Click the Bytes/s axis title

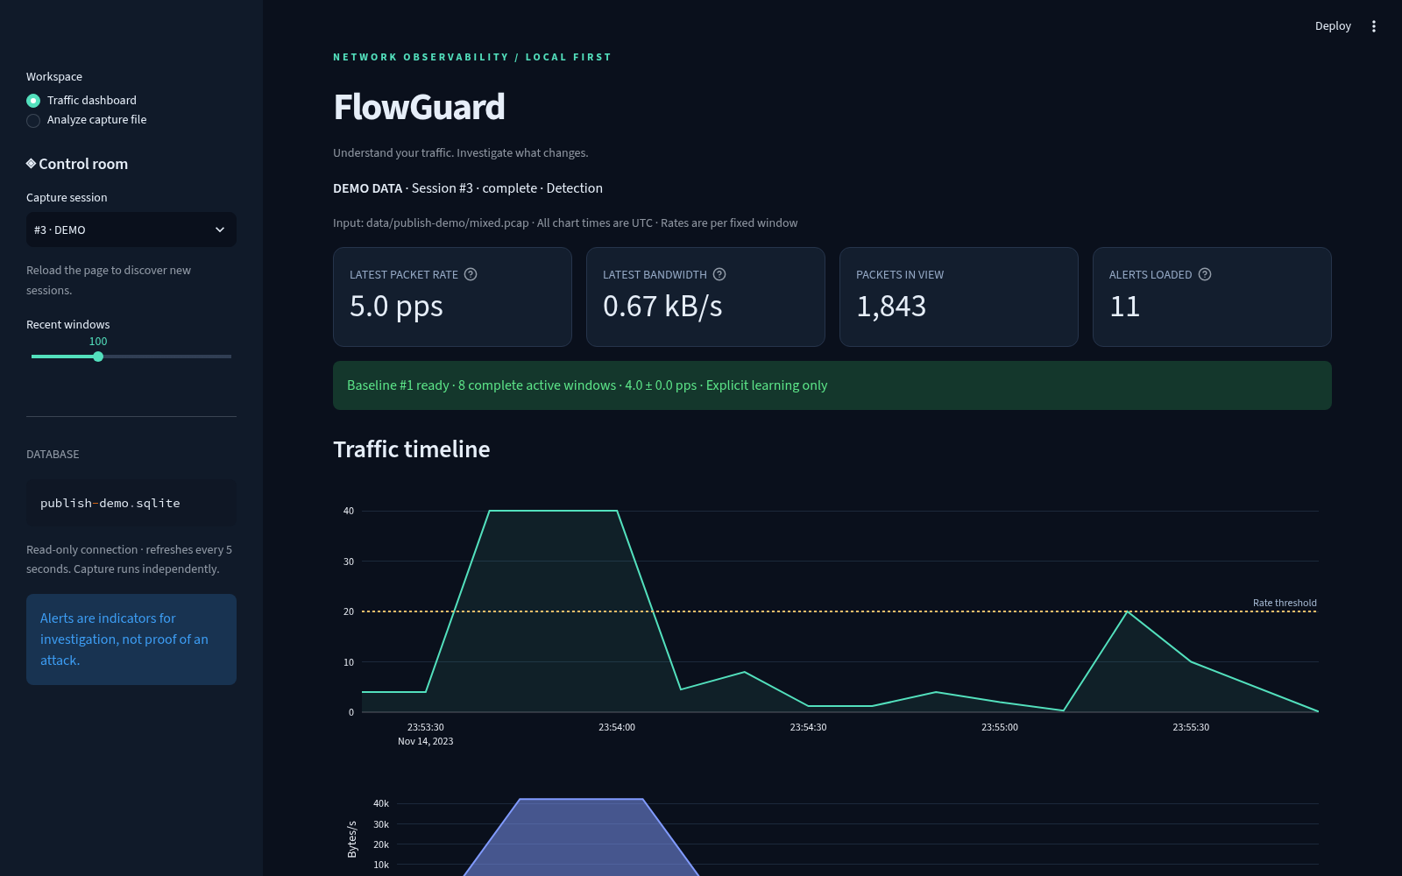[x=352, y=839]
